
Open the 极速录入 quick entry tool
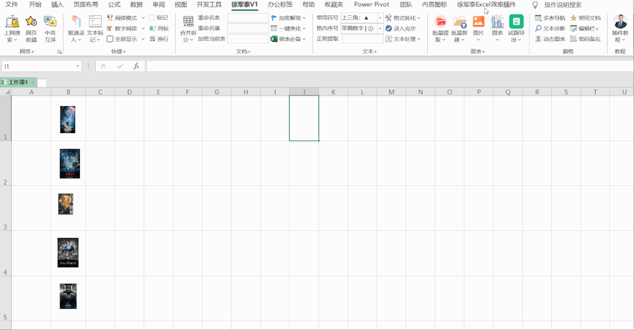[76, 29]
